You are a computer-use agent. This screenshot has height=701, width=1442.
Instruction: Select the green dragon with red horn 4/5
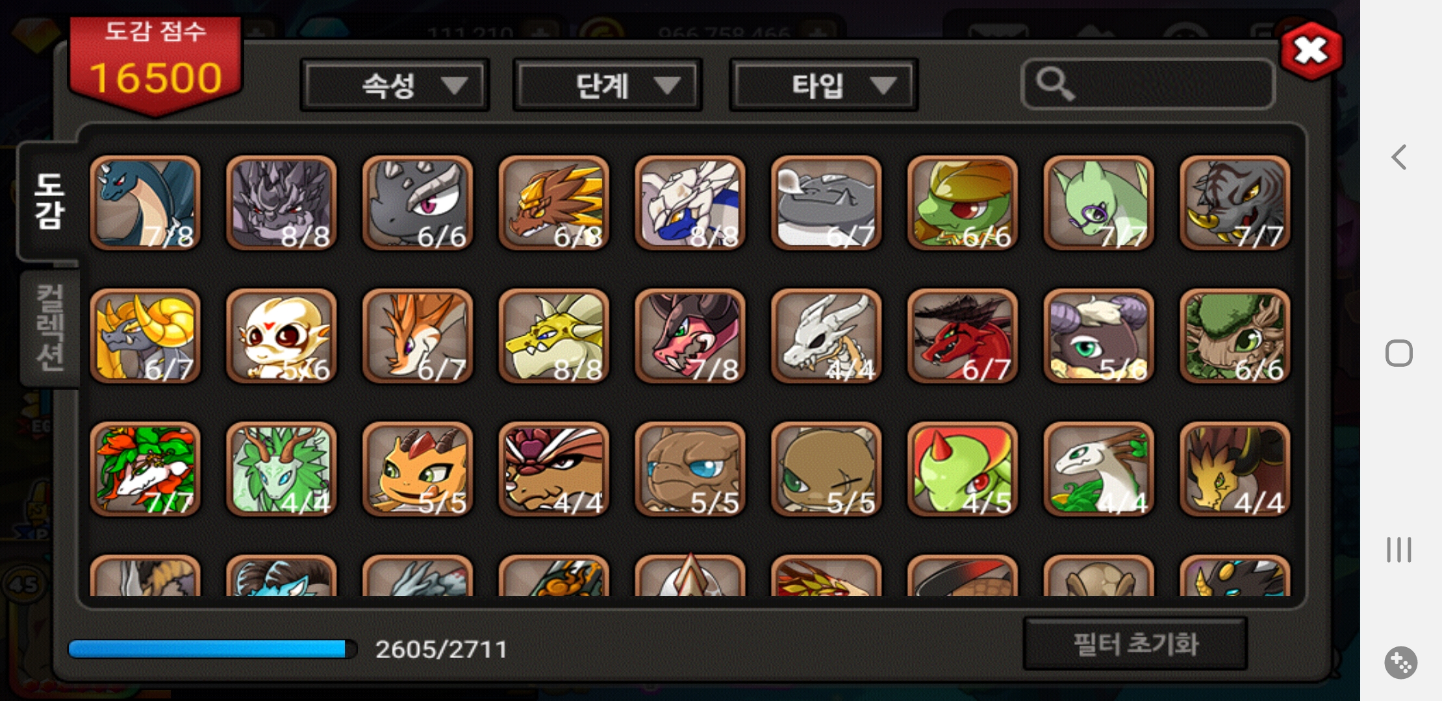pos(963,469)
